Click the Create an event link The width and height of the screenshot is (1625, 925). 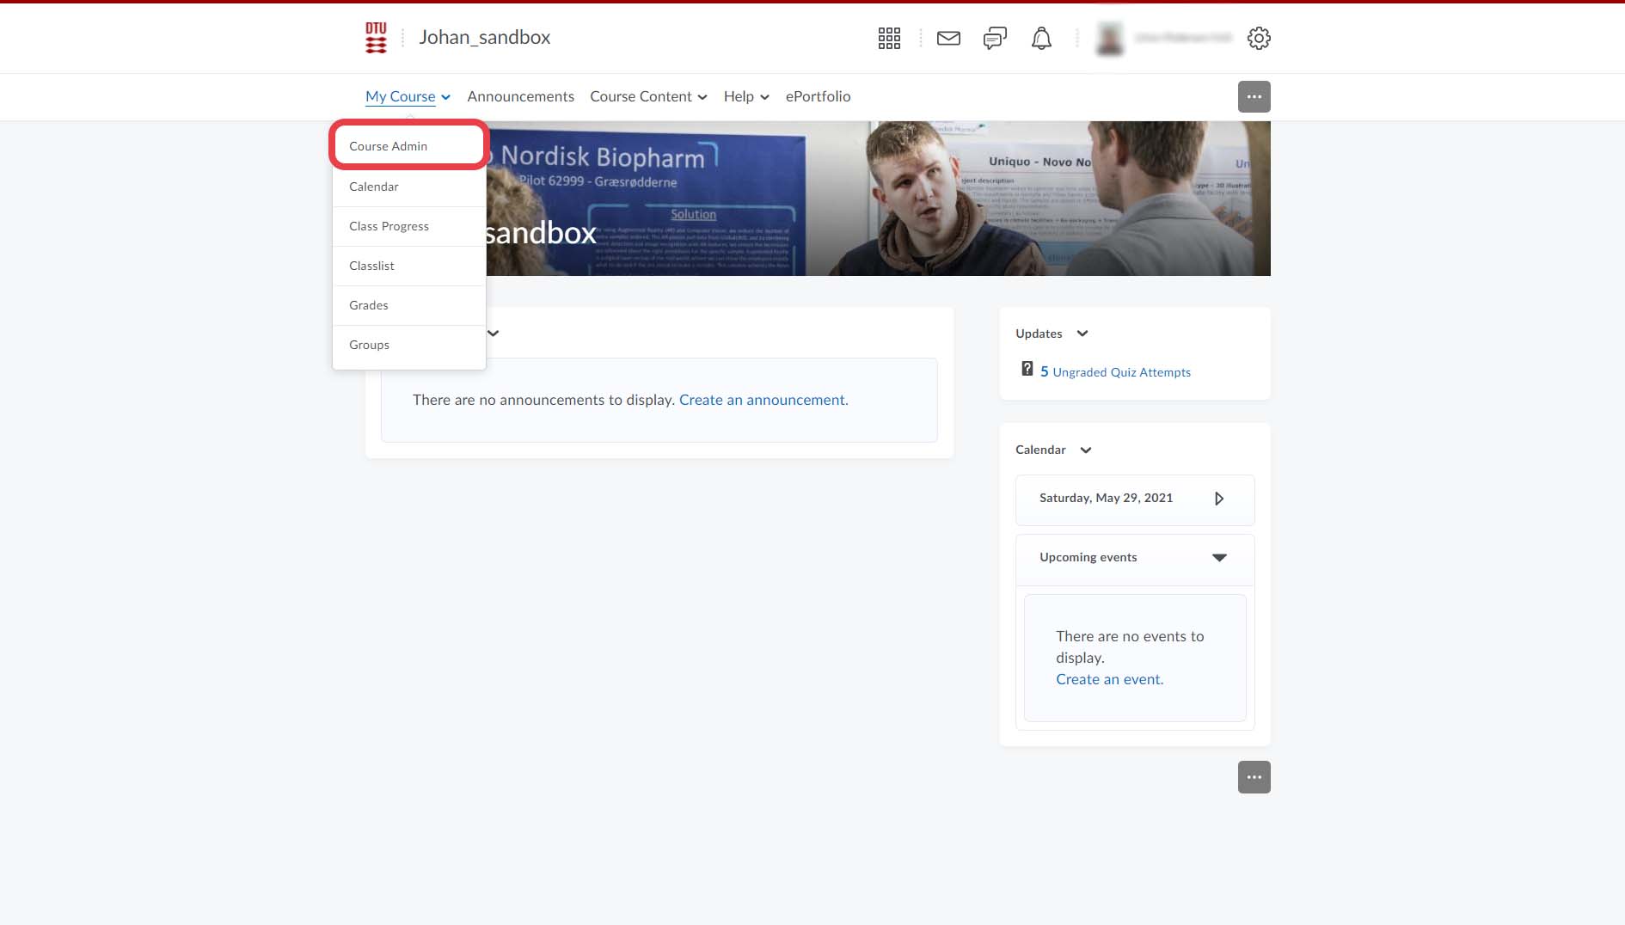(1109, 679)
